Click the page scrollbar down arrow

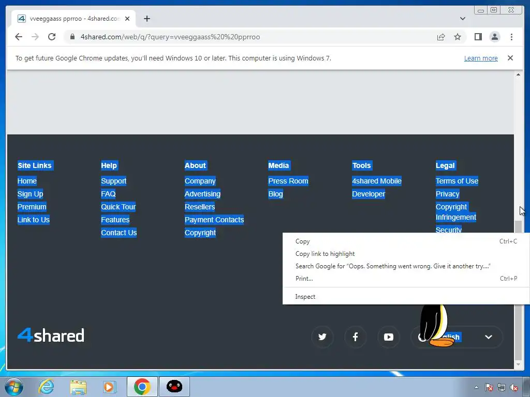tap(518, 364)
